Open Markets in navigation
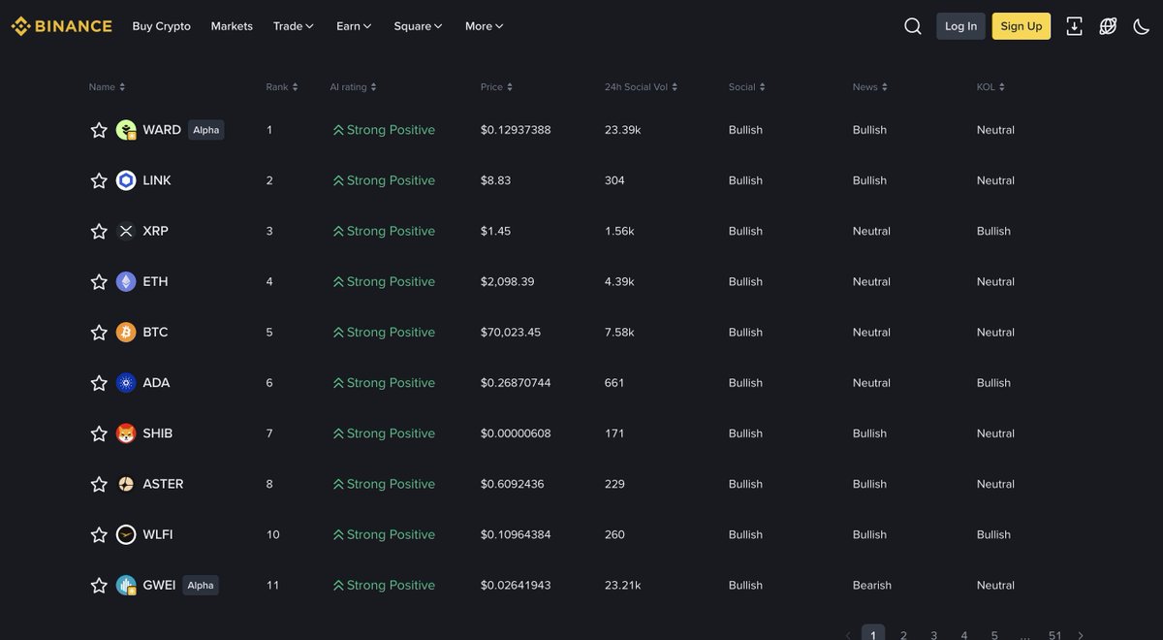 pyautogui.click(x=232, y=26)
